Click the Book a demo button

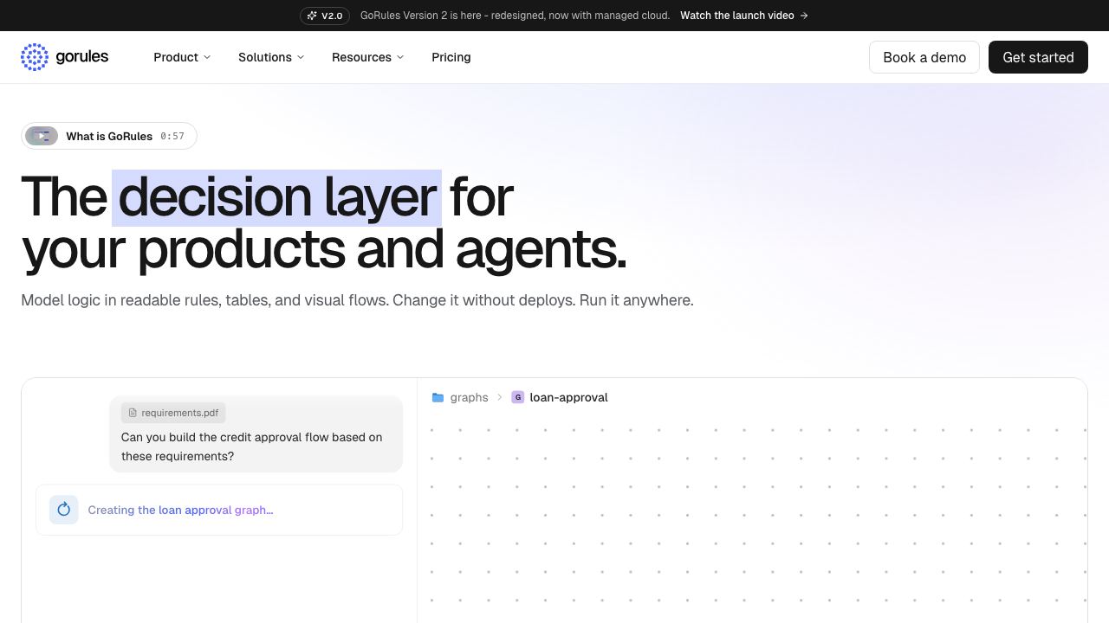point(924,57)
